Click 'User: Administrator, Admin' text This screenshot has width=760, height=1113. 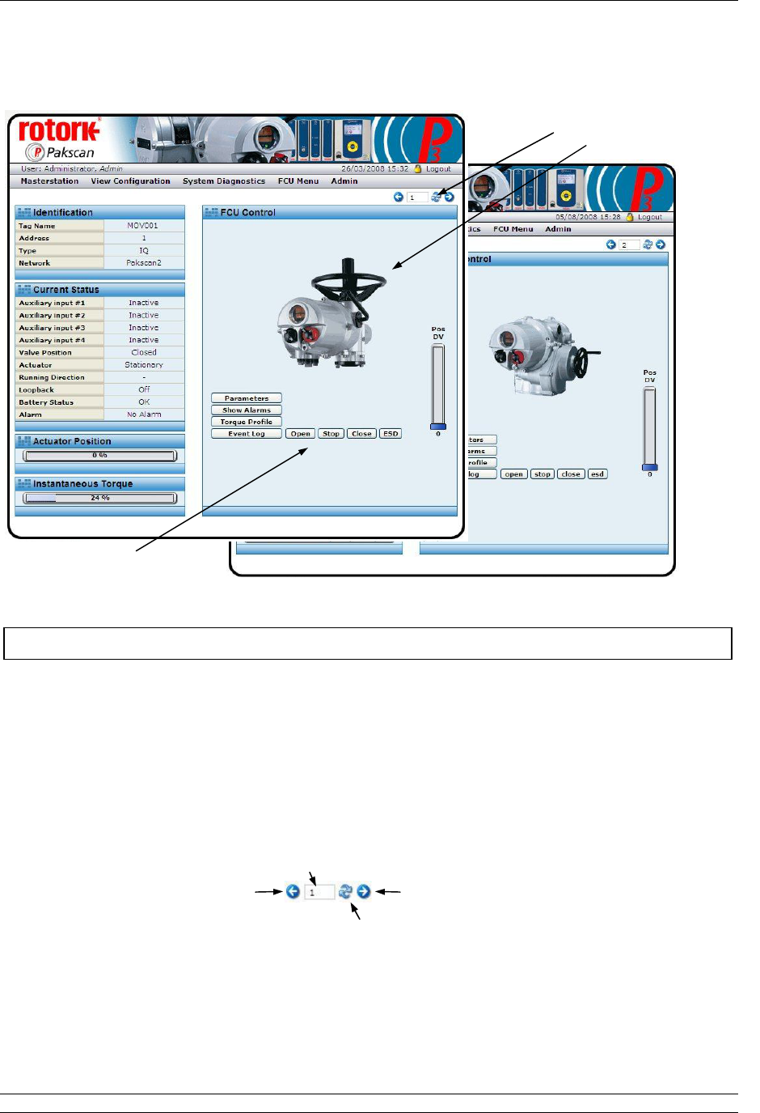[x=72, y=169]
